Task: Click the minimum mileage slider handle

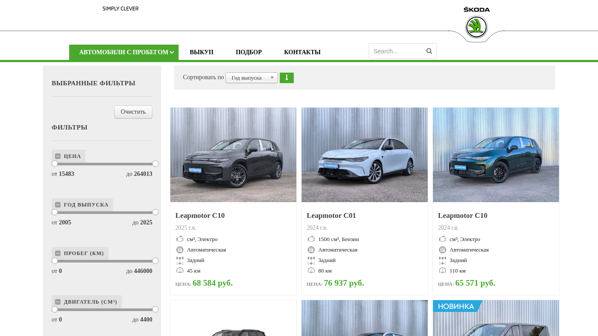Action: [x=55, y=261]
